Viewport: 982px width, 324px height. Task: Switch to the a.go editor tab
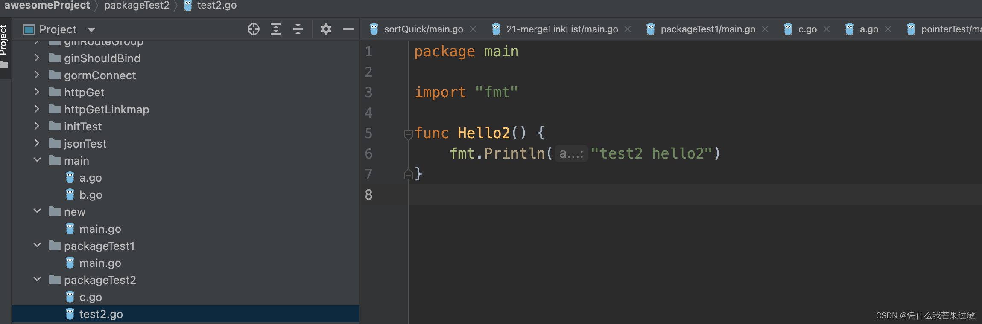coord(869,29)
